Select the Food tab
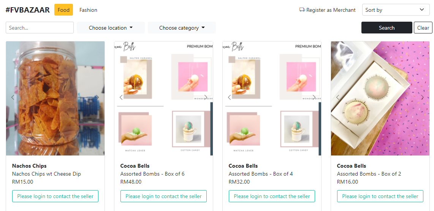Viewport: 434px width, 211px height. click(63, 10)
